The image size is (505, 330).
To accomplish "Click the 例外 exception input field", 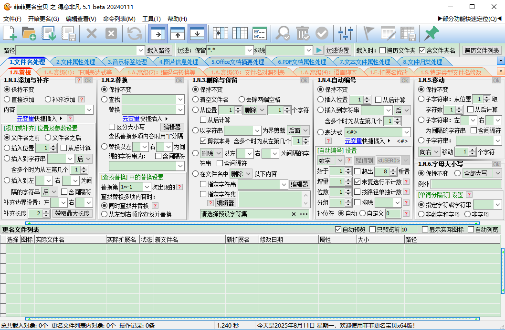I will (x=466, y=184).
